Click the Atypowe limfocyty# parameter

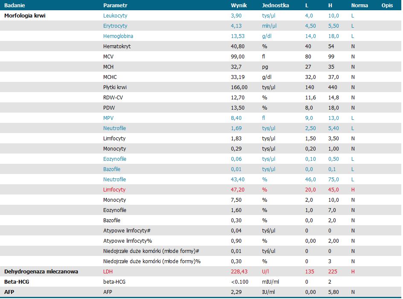click(x=127, y=231)
